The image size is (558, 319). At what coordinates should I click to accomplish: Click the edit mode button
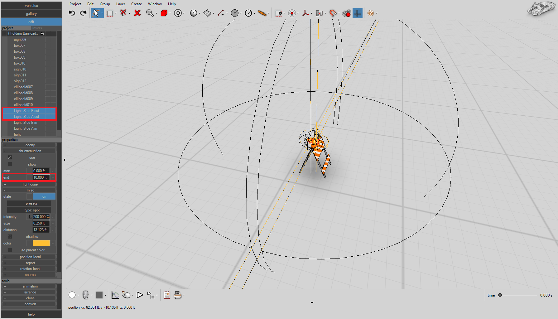point(31,22)
